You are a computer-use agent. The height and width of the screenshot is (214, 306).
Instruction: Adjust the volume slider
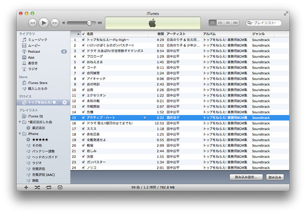(x=89, y=23)
